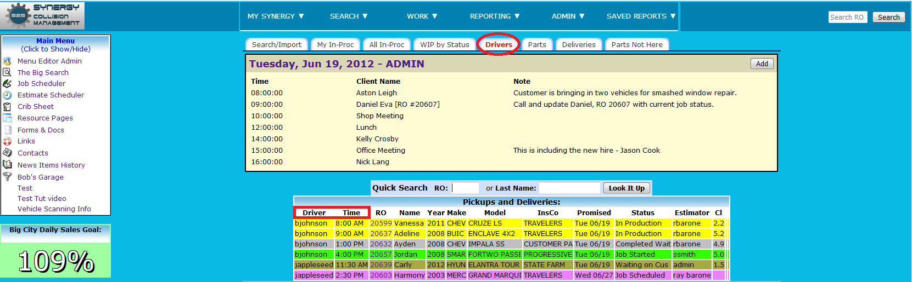Open the All In-Proc tab
This screenshot has height=282, width=912.
pos(387,44)
